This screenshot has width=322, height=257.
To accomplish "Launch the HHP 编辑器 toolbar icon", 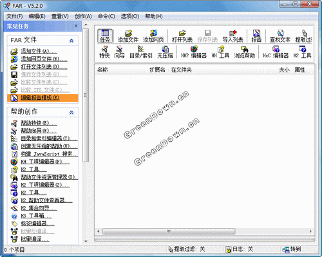I will [194, 52].
